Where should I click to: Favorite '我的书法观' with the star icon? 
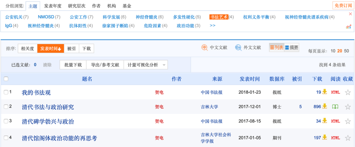pyautogui.click(x=348, y=92)
